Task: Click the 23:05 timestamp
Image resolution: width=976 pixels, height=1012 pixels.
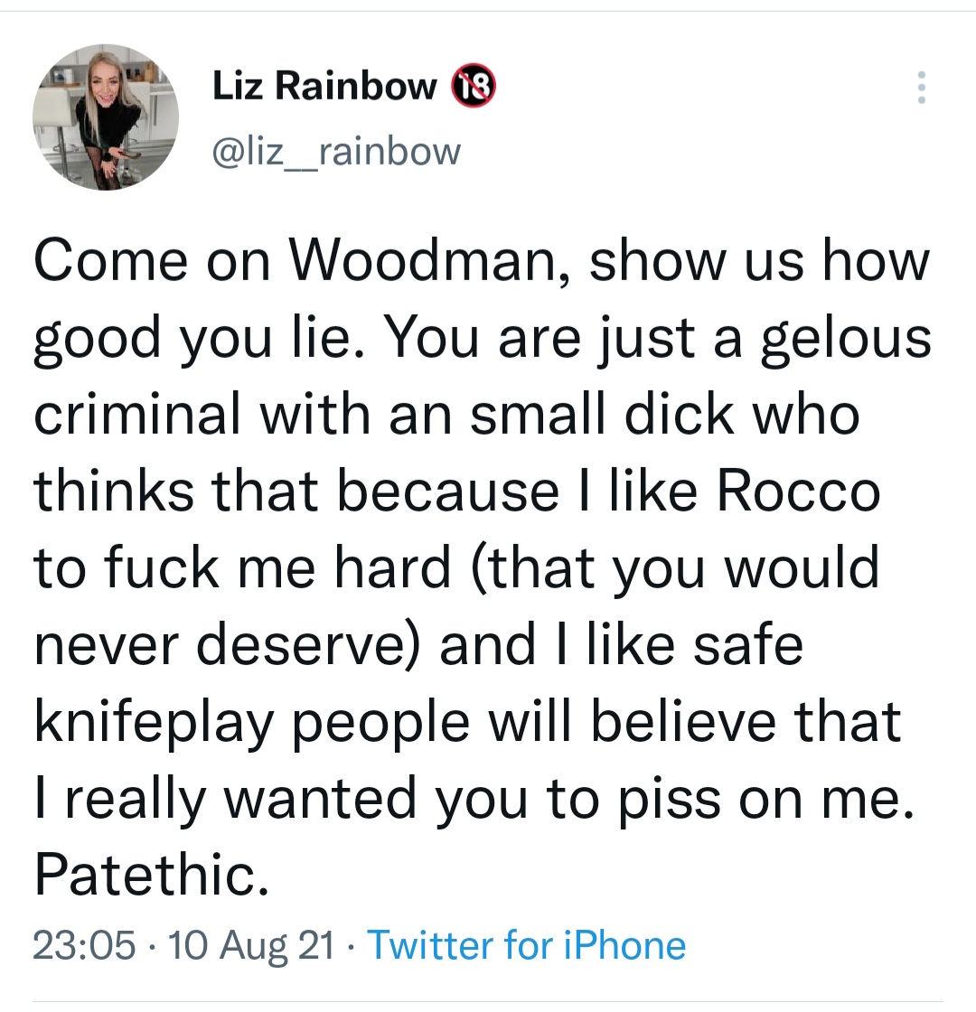Action: pyautogui.click(x=86, y=946)
